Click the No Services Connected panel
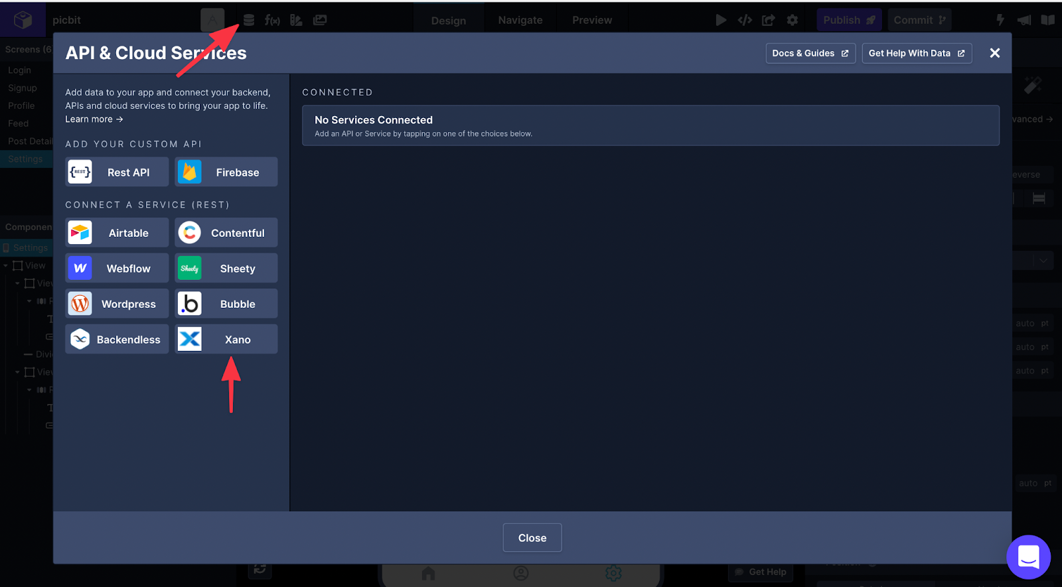The height and width of the screenshot is (587, 1062). [650, 125]
